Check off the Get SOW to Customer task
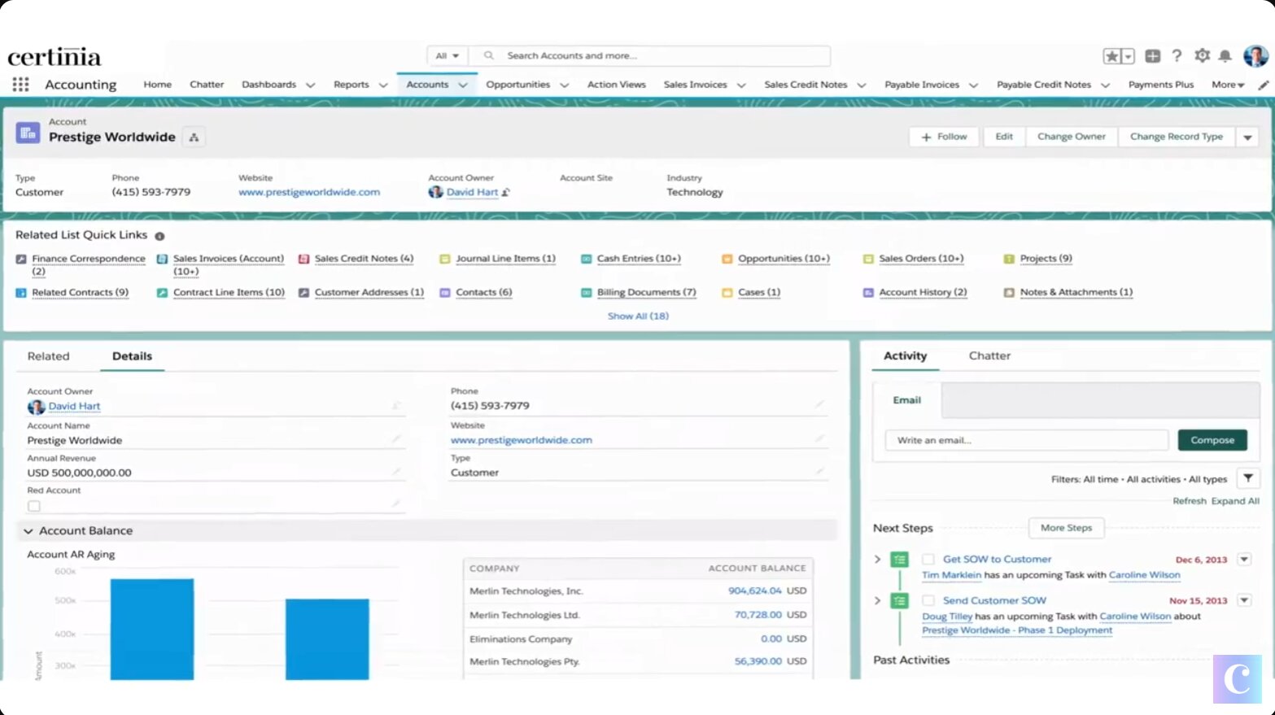This screenshot has height=715, width=1275. click(928, 560)
